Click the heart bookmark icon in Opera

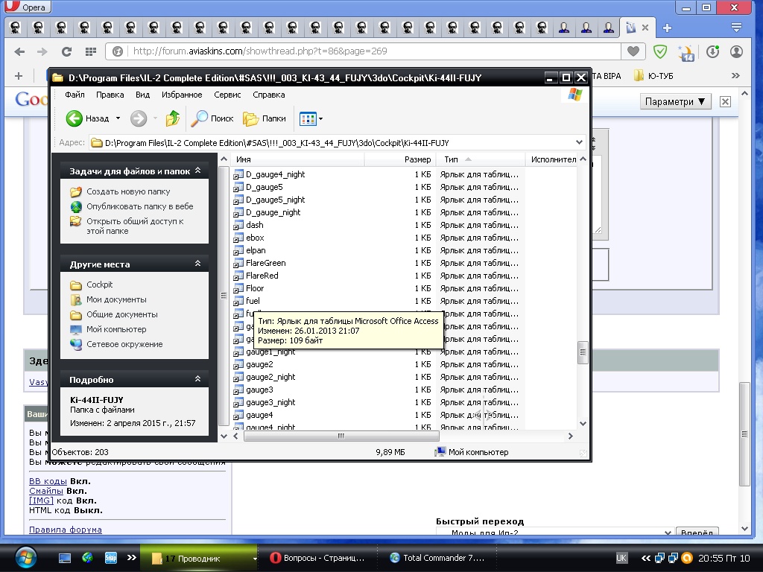tap(633, 51)
